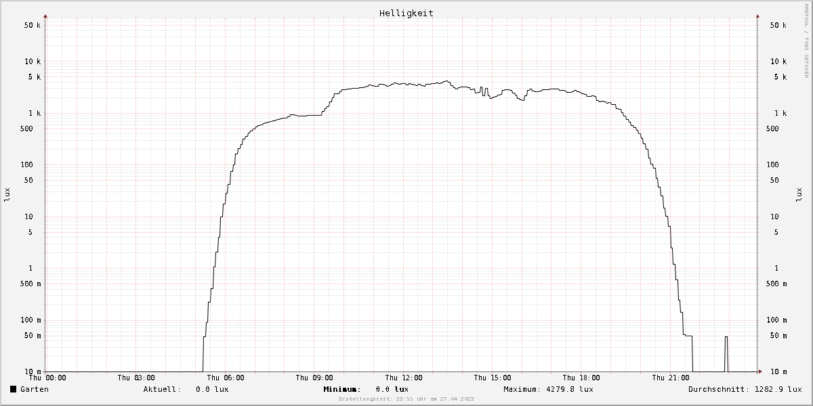The width and height of the screenshot is (813, 406).
Task: Click the "Thu 09:00" time axis label
Action: point(314,378)
